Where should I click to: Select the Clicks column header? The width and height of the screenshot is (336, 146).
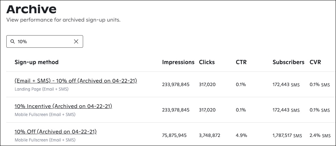[x=207, y=62]
